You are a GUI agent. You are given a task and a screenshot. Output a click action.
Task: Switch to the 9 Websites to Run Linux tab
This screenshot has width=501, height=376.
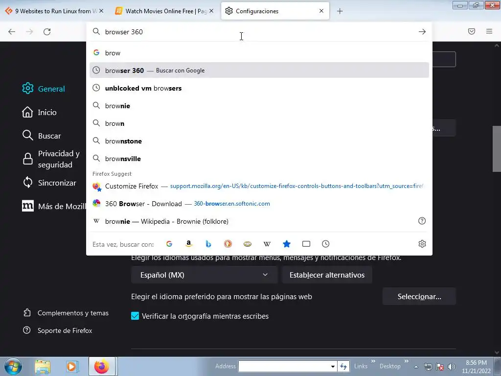pyautogui.click(x=55, y=11)
